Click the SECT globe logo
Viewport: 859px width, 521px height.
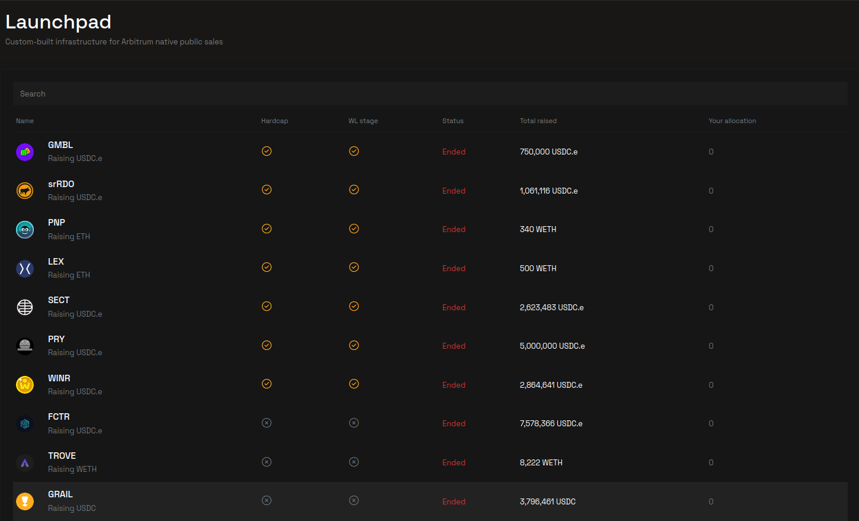(x=25, y=307)
